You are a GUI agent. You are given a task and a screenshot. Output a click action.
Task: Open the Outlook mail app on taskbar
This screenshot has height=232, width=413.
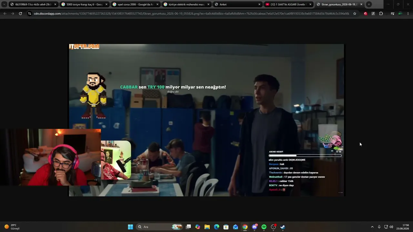pyautogui.click(x=236, y=227)
